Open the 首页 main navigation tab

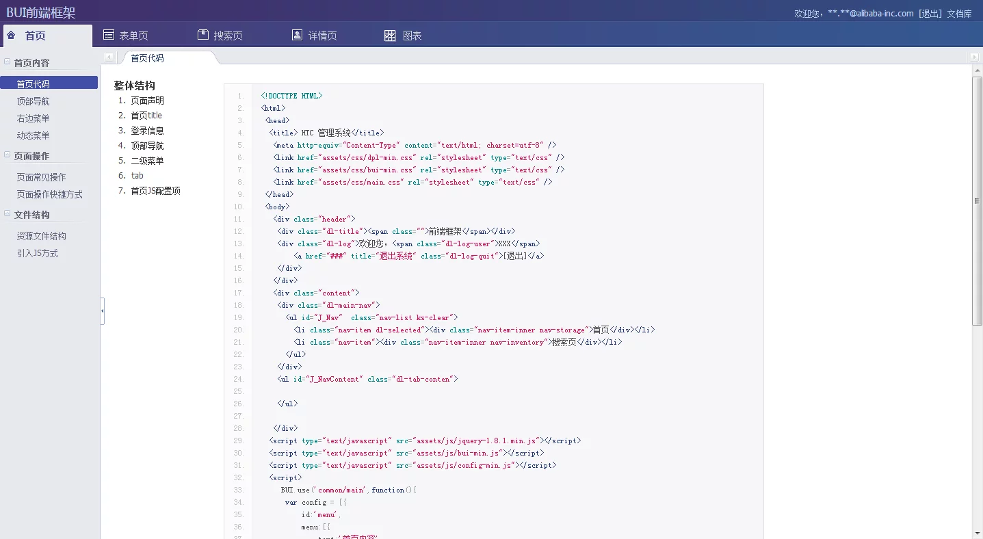click(x=47, y=36)
